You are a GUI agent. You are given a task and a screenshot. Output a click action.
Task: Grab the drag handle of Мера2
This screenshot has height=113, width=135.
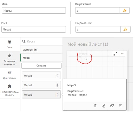point(57,85)
